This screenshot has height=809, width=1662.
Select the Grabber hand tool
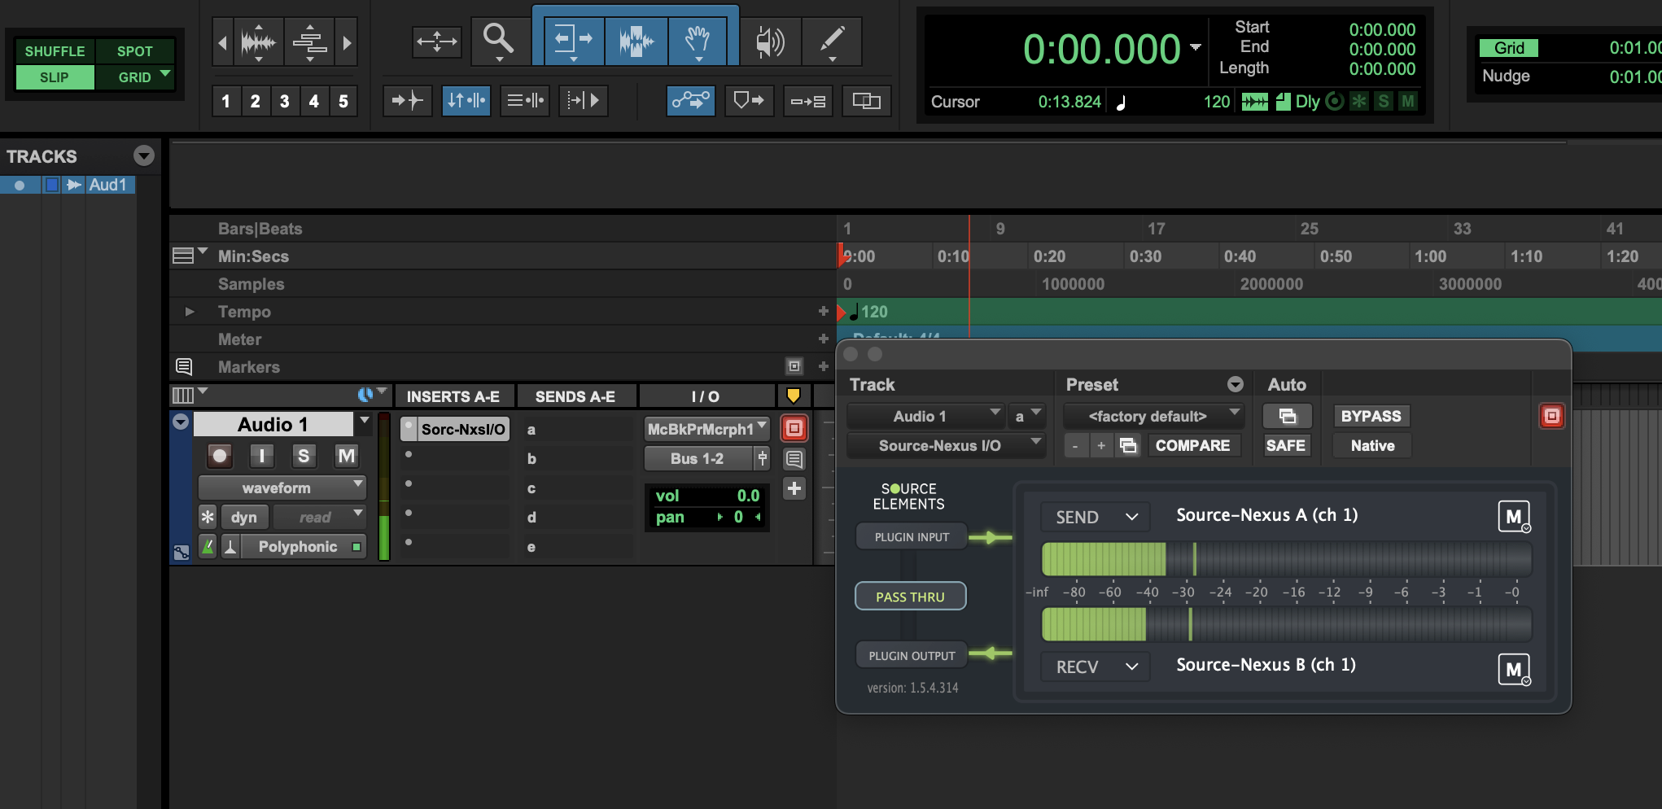(698, 40)
